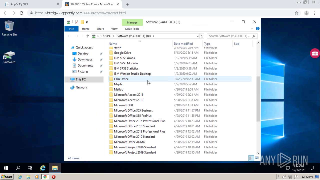
Task: Select Desktop in the navigation pane
Action: click(x=83, y=53)
